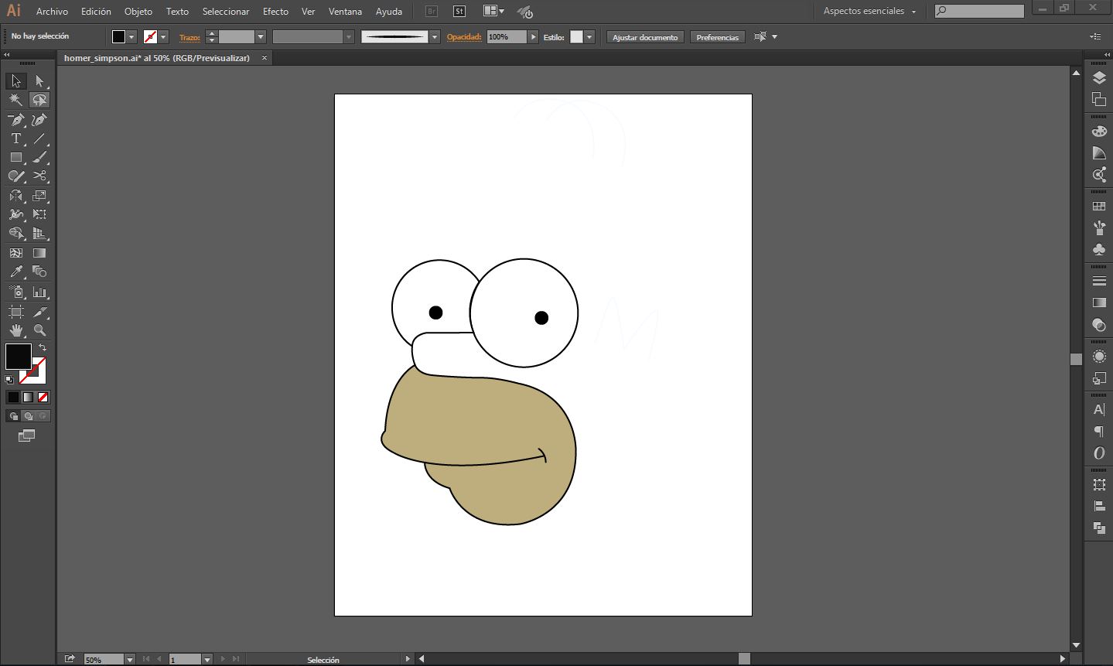The image size is (1113, 666).
Task: Click the large fill color swatch
Action: 19,357
